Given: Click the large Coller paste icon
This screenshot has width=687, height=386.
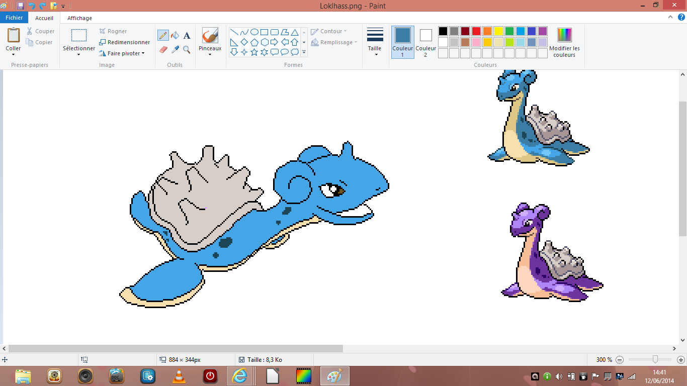Looking at the screenshot, I should click(14, 36).
